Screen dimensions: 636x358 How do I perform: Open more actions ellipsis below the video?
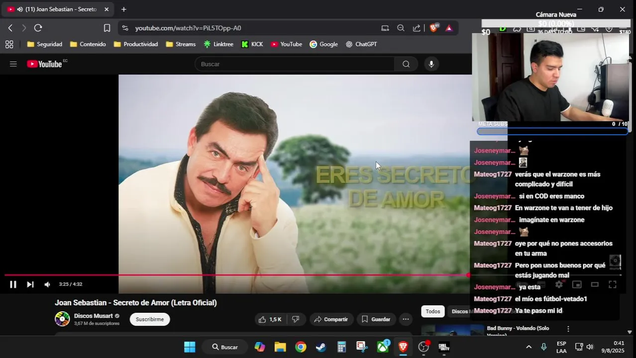tap(406, 319)
